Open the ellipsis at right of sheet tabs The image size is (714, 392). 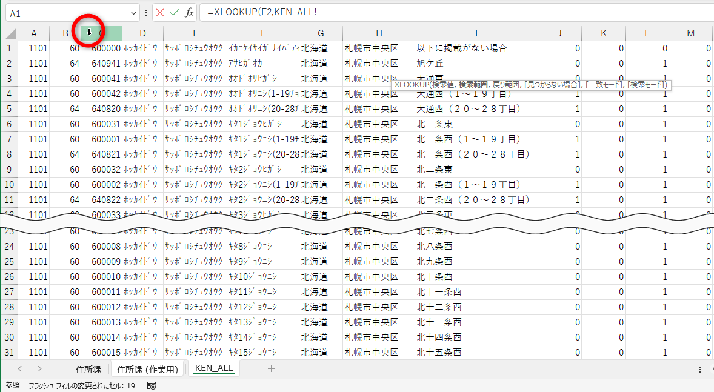pos(700,369)
